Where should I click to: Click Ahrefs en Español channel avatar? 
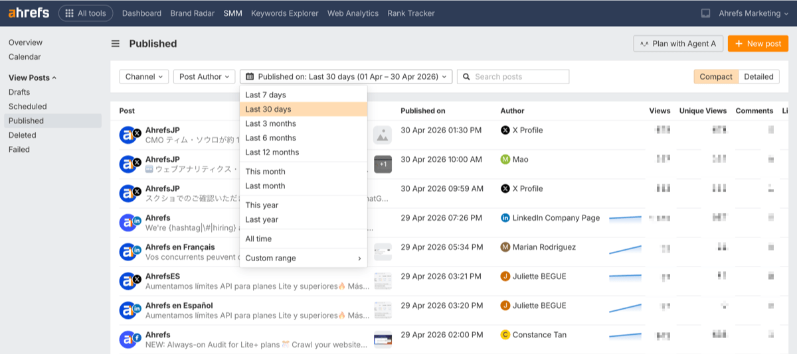coord(130,310)
